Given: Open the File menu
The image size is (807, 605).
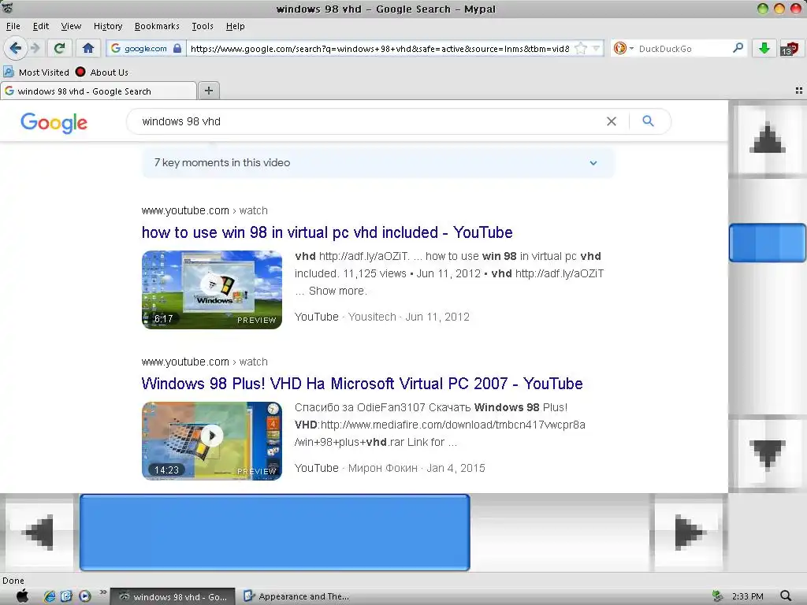Looking at the screenshot, I should coord(13,26).
